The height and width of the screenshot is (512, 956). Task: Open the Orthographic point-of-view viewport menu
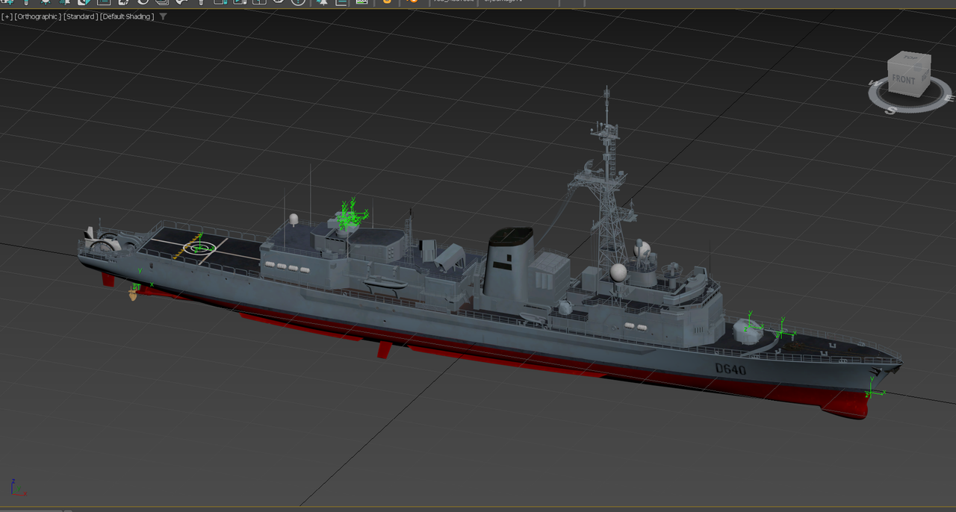coord(38,16)
